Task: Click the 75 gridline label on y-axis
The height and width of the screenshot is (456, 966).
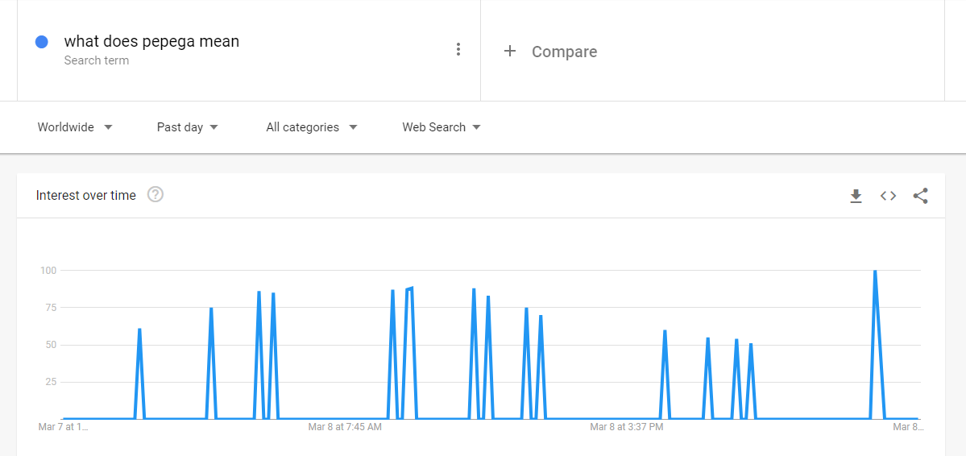Action: pos(48,308)
